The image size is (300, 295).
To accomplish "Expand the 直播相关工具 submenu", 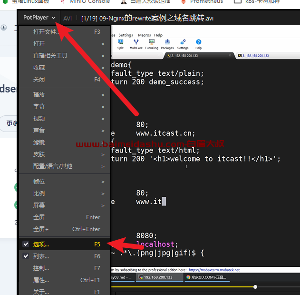I will [65, 56].
